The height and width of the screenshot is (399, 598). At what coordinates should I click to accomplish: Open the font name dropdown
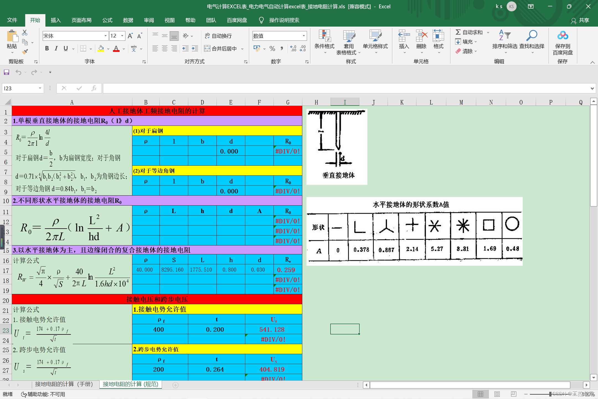[x=105, y=36]
